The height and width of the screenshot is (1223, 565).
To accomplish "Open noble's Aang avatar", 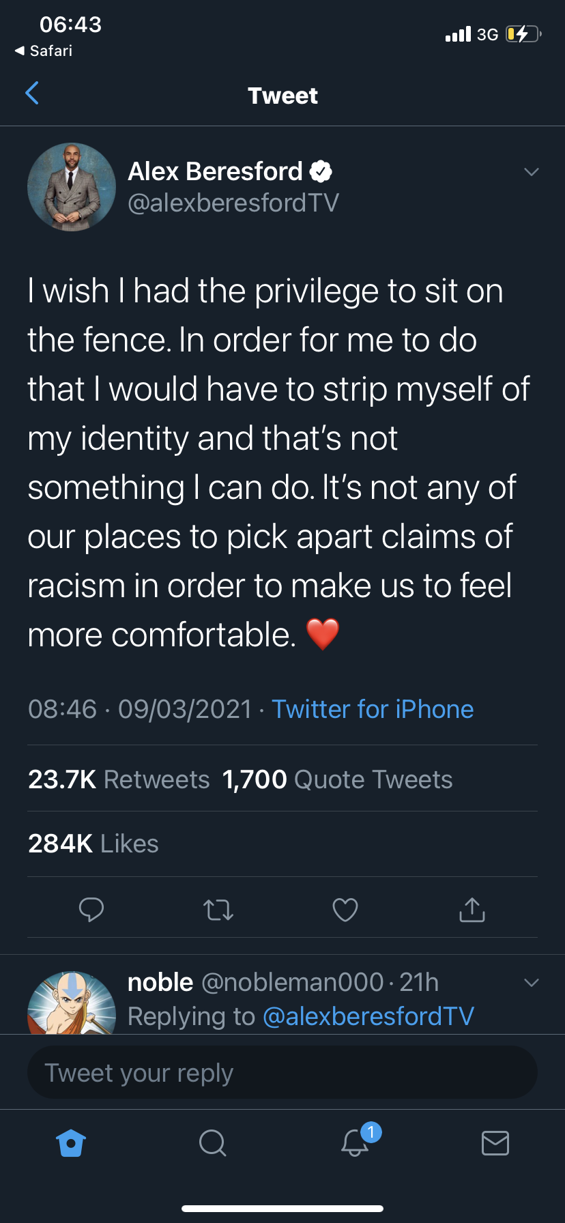I will coord(72,1003).
